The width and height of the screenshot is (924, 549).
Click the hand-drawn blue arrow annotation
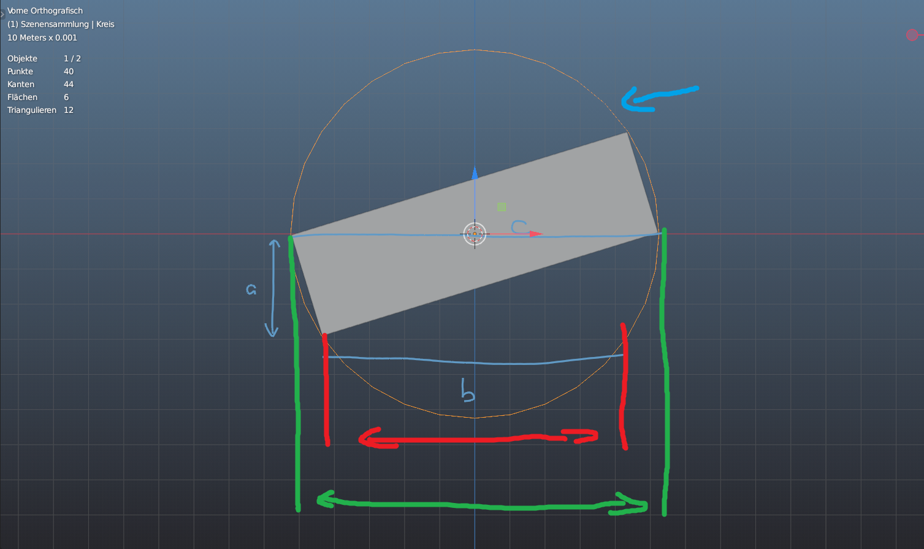point(659,98)
